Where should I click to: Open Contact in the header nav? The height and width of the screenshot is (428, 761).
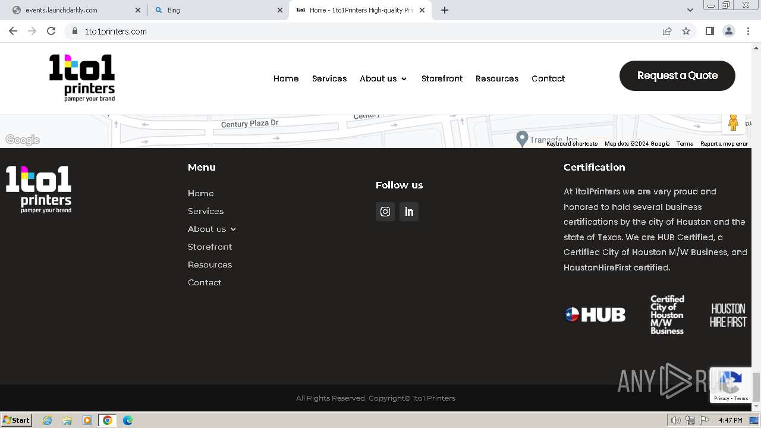548,78
